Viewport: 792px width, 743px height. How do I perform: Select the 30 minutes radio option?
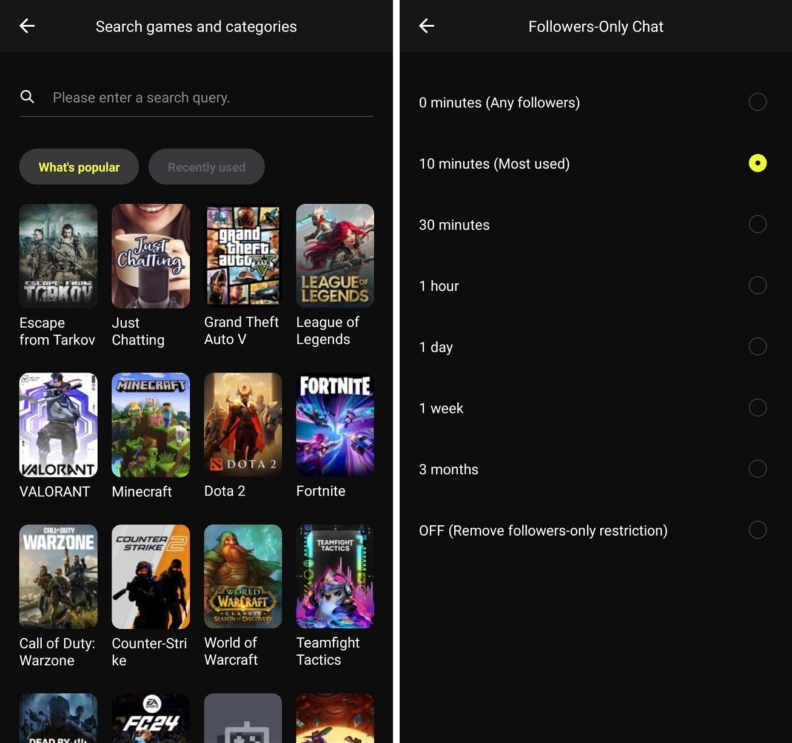point(757,224)
